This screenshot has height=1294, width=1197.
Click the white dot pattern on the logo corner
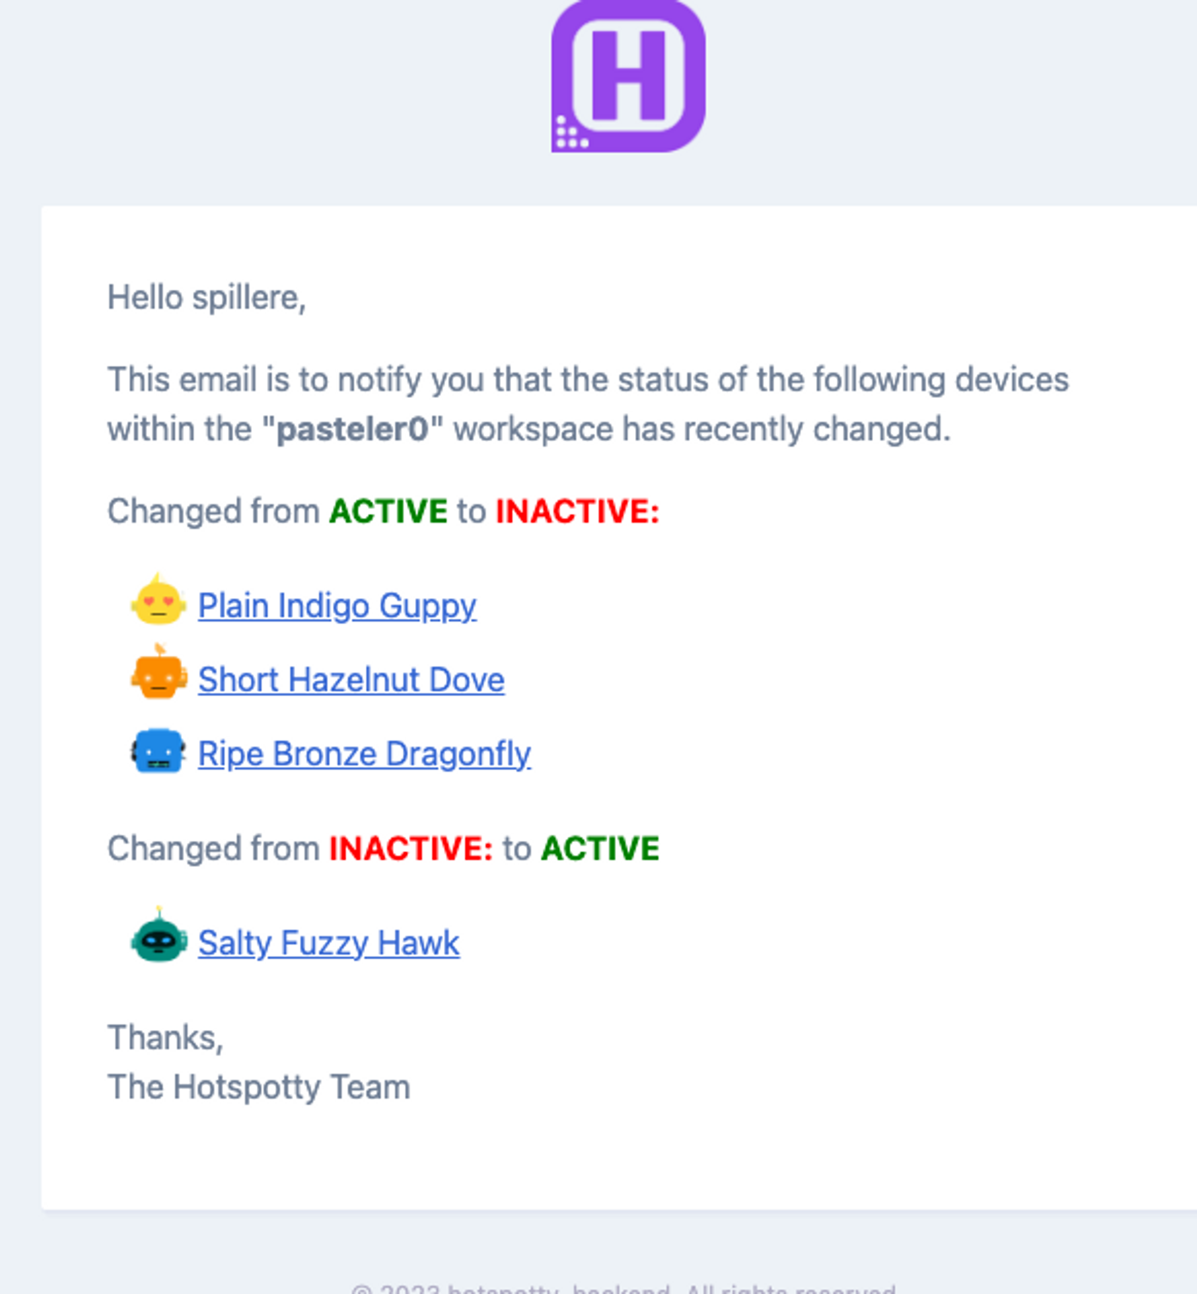coord(570,133)
